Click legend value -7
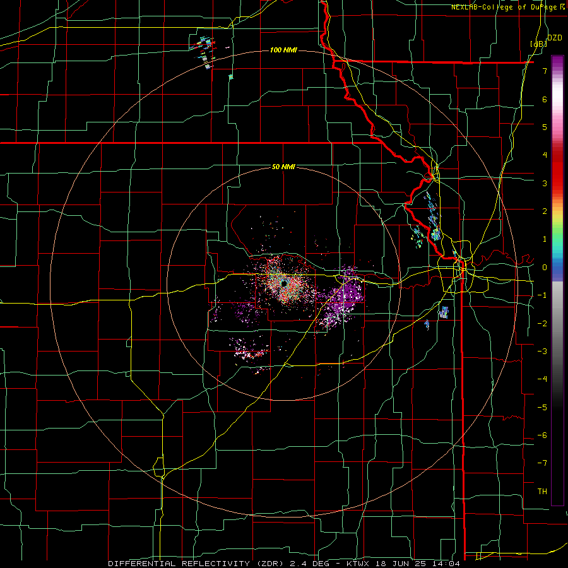 coord(542,463)
